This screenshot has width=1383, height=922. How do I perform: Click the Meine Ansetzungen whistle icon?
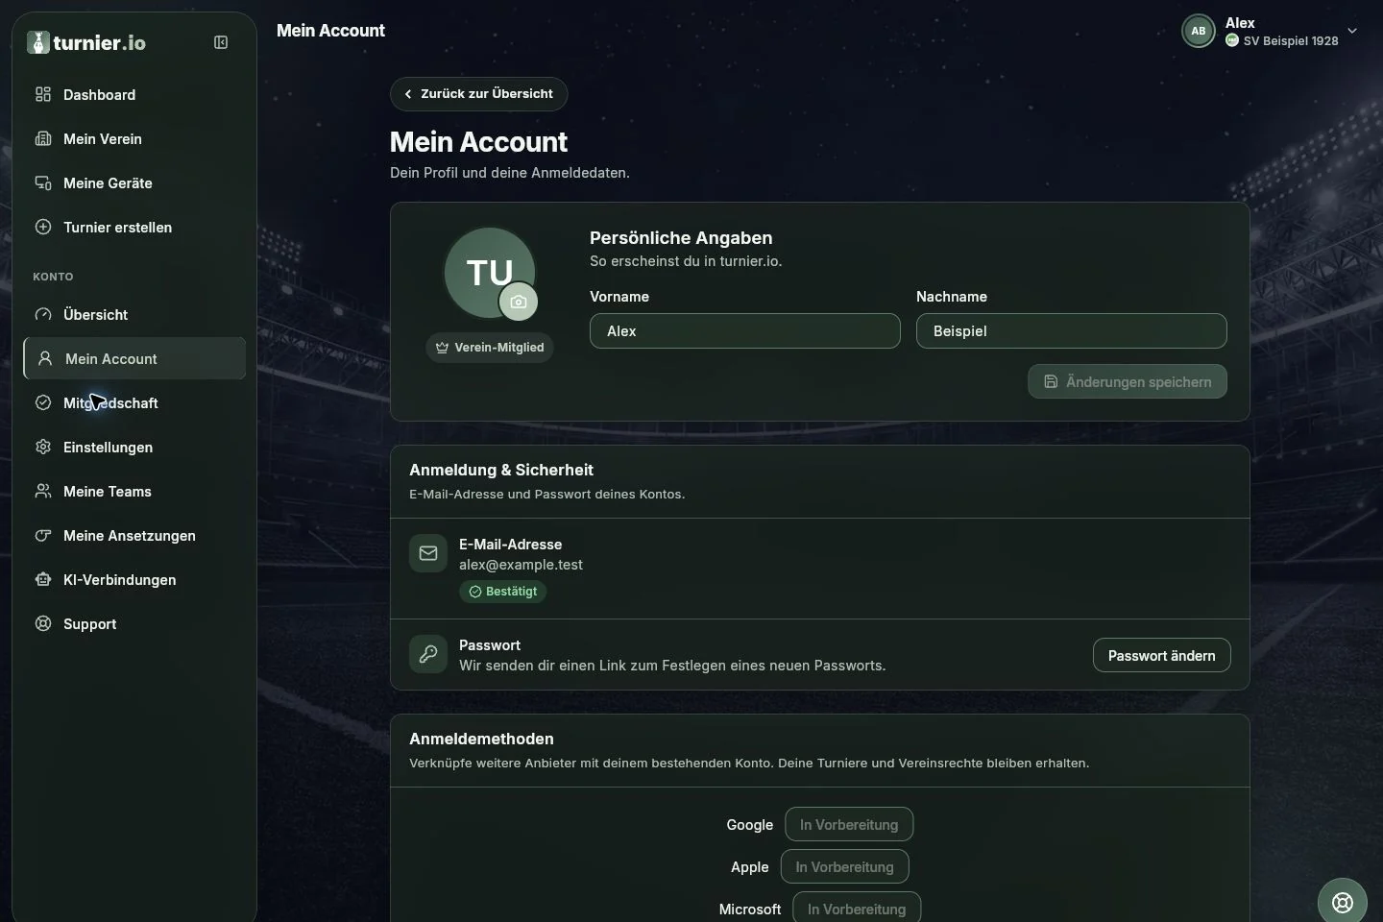[x=43, y=535]
